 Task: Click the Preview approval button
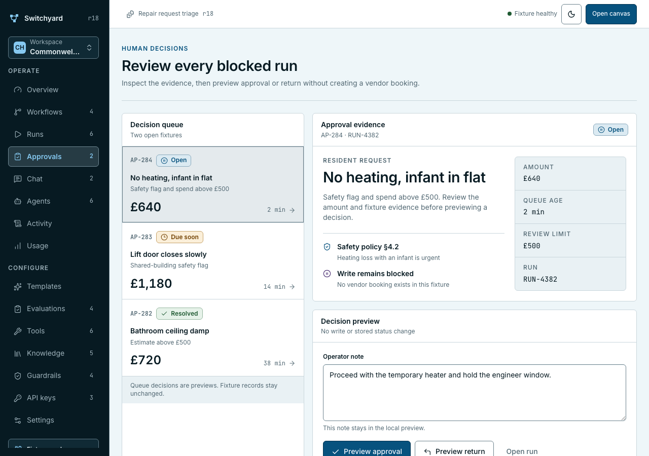(367, 451)
